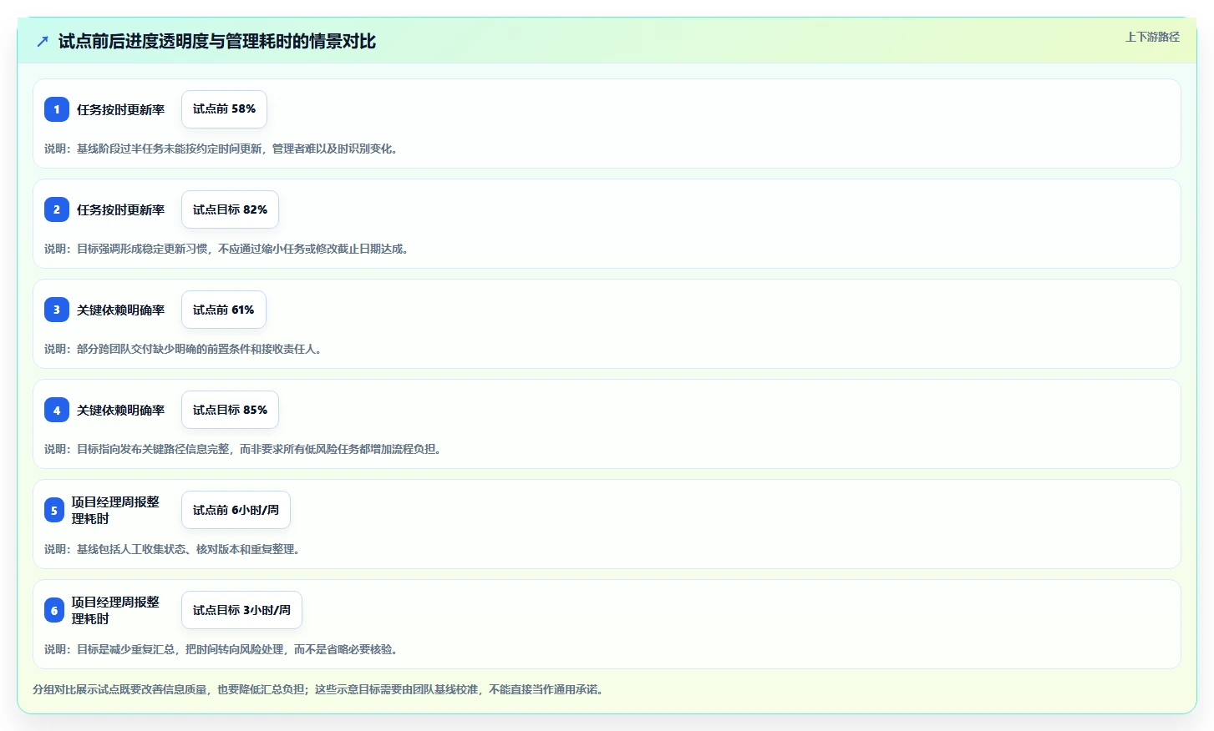Select the 试点前 61% chip

224,310
